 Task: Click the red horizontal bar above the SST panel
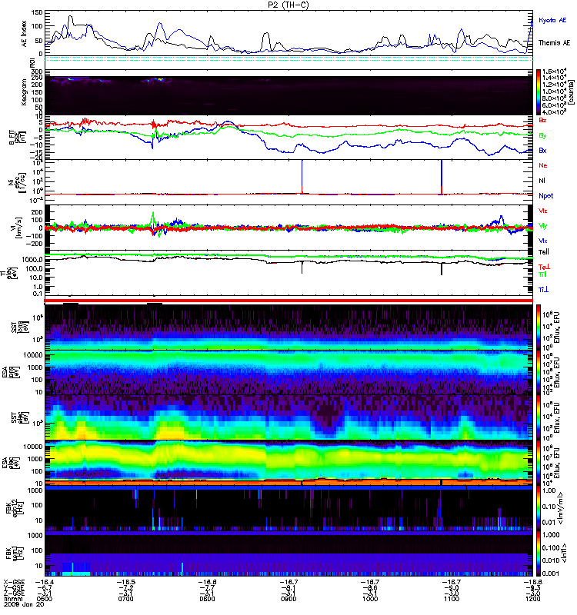coord(288,301)
